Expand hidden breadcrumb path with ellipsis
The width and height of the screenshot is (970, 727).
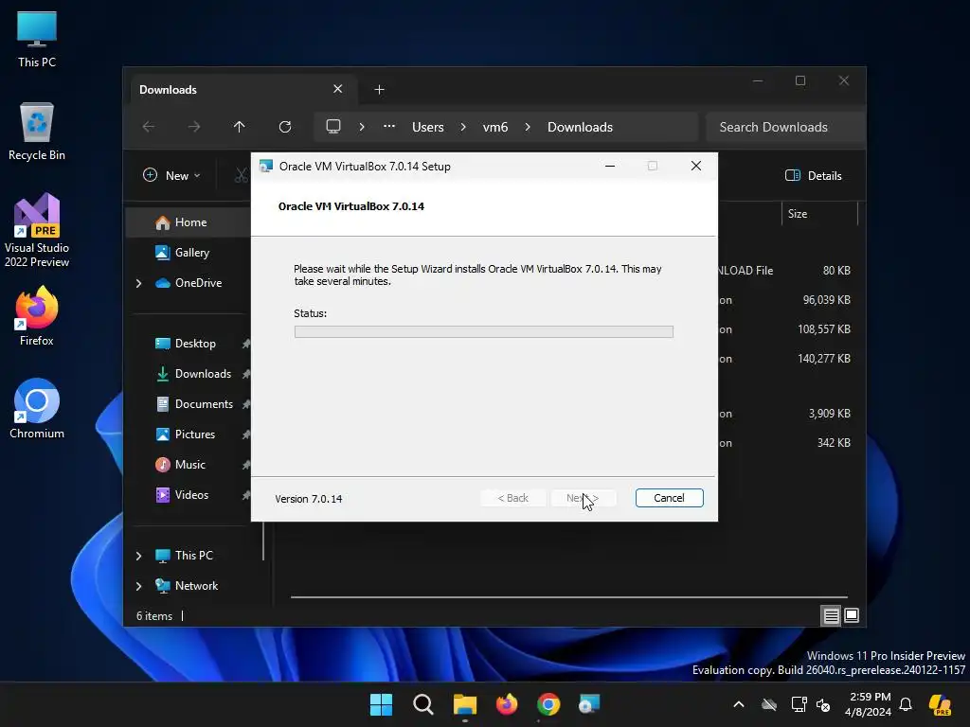click(388, 127)
